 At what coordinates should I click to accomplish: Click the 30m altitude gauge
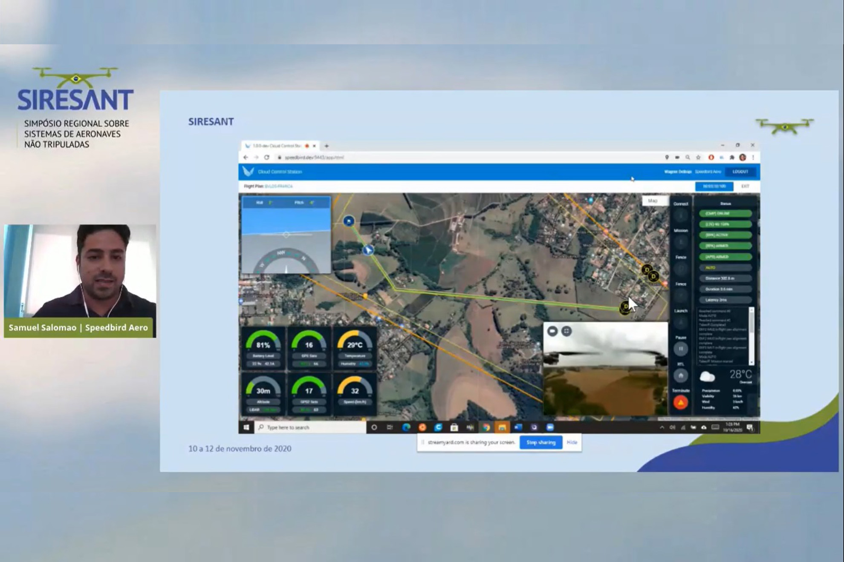click(x=263, y=394)
